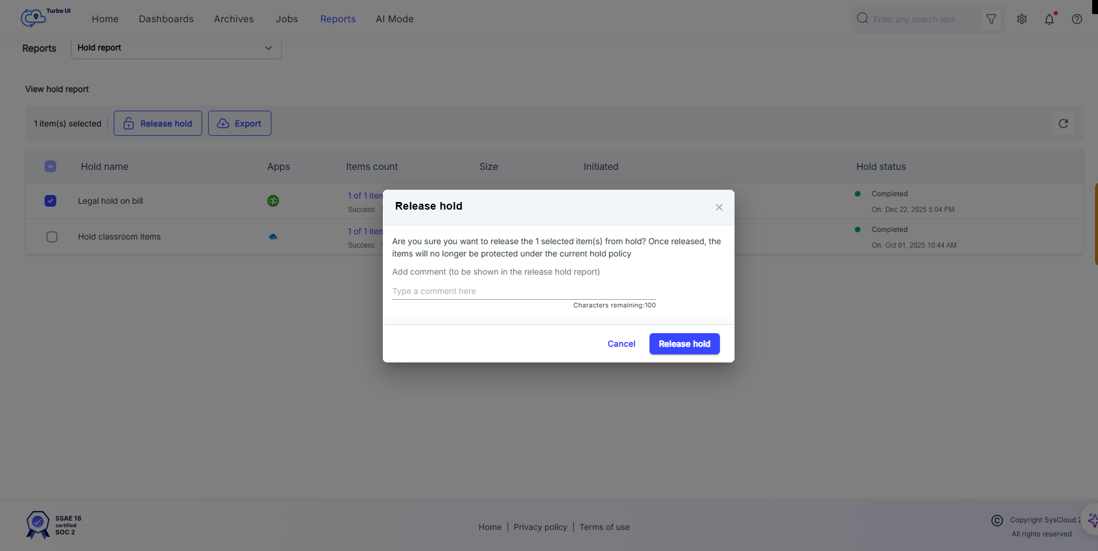This screenshot has width=1098, height=551.
Task: Select 'Hold classroom items' row name
Action: (x=119, y=237)
